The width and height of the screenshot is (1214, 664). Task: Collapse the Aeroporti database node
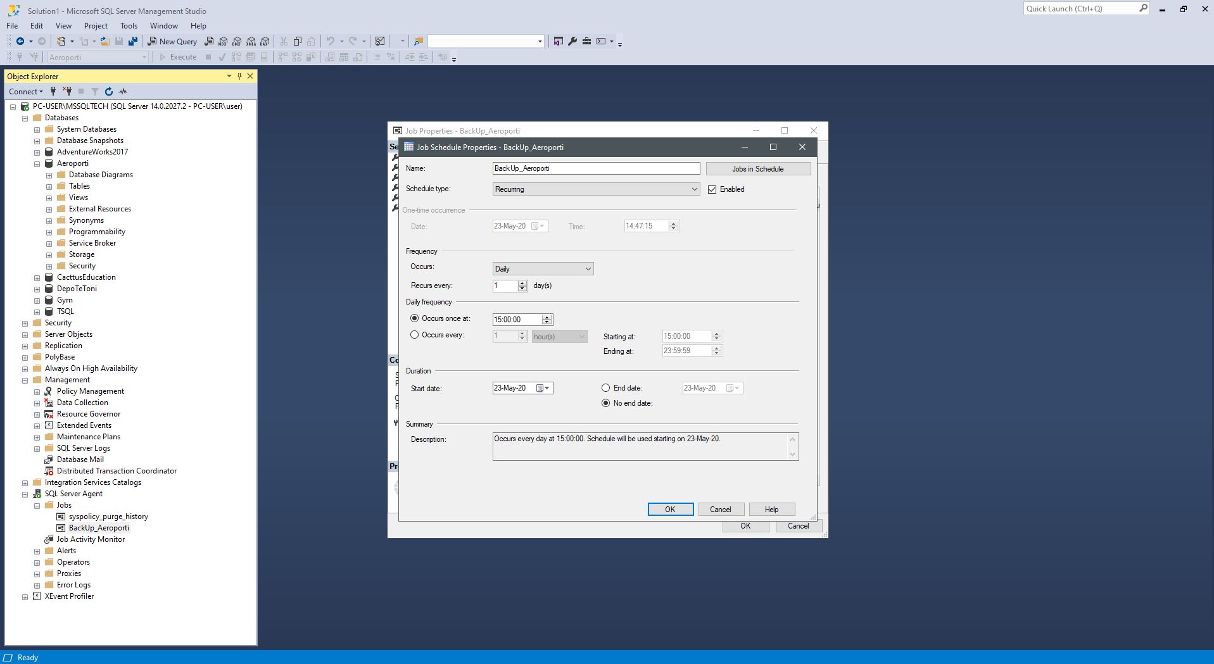(37, 164)
